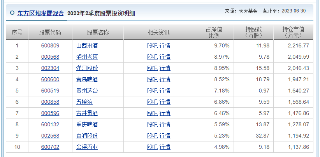Click the 股票代码 column header

pos(50,32)
